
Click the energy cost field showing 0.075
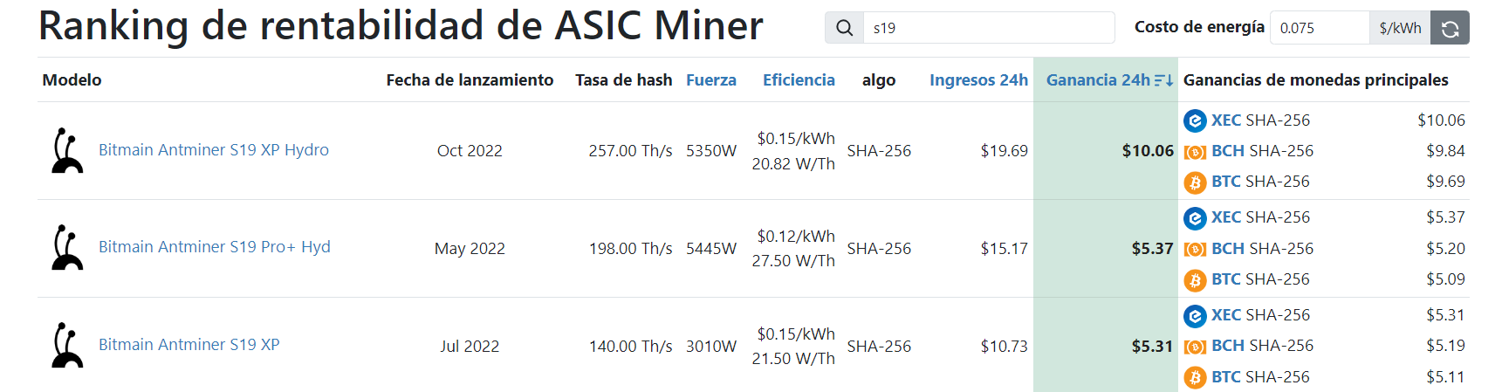point(1320,28)
